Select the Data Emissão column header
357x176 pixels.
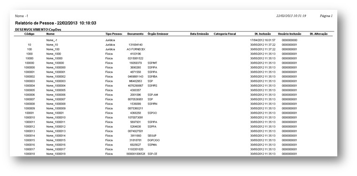tap(200, 34)
